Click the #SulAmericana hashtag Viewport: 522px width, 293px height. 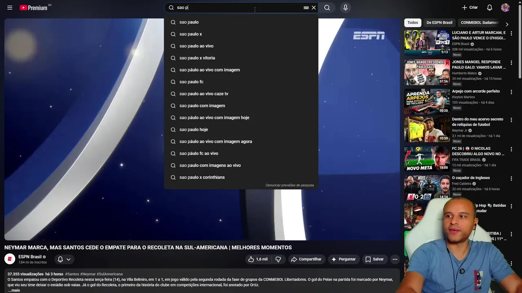pos(110,274)
